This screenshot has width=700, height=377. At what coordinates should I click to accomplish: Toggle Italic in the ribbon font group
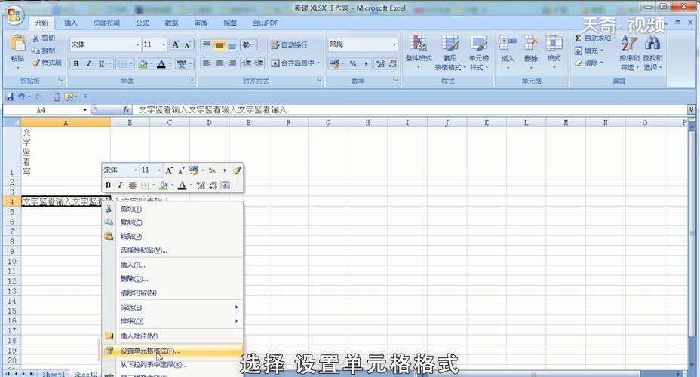coord(89,64)
